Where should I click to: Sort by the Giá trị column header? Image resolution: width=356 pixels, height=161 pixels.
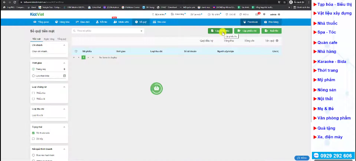pyautogui.click(x=275, y=51)
